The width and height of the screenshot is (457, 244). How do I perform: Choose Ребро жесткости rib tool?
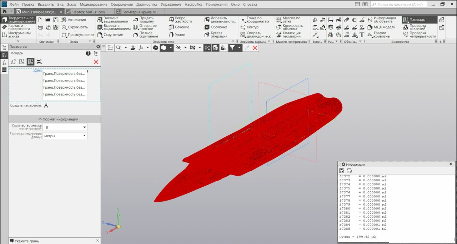click(x=180, y=20)
